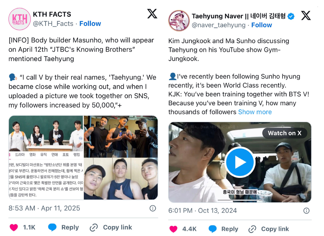The image size is (324, 236).
Task: Click the X logo on Taehyung Naver tweet
Action: tap(306, 16)
